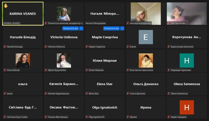Image resolution: width=209 pixels, height=121 pixels.
Task: Select Тетяна Єльчанінова's profile photo
Action: click(64, 14)
